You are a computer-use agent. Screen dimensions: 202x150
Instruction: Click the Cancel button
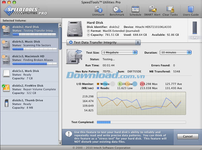coord(188,136)
